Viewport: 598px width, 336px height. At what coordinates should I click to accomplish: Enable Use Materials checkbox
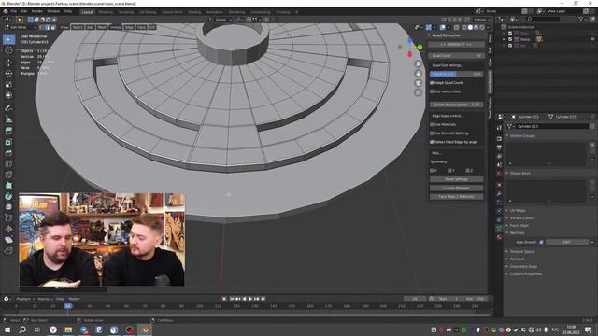(432, 124)
